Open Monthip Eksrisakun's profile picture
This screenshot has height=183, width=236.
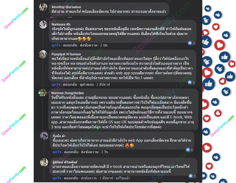tap(43, 7)
